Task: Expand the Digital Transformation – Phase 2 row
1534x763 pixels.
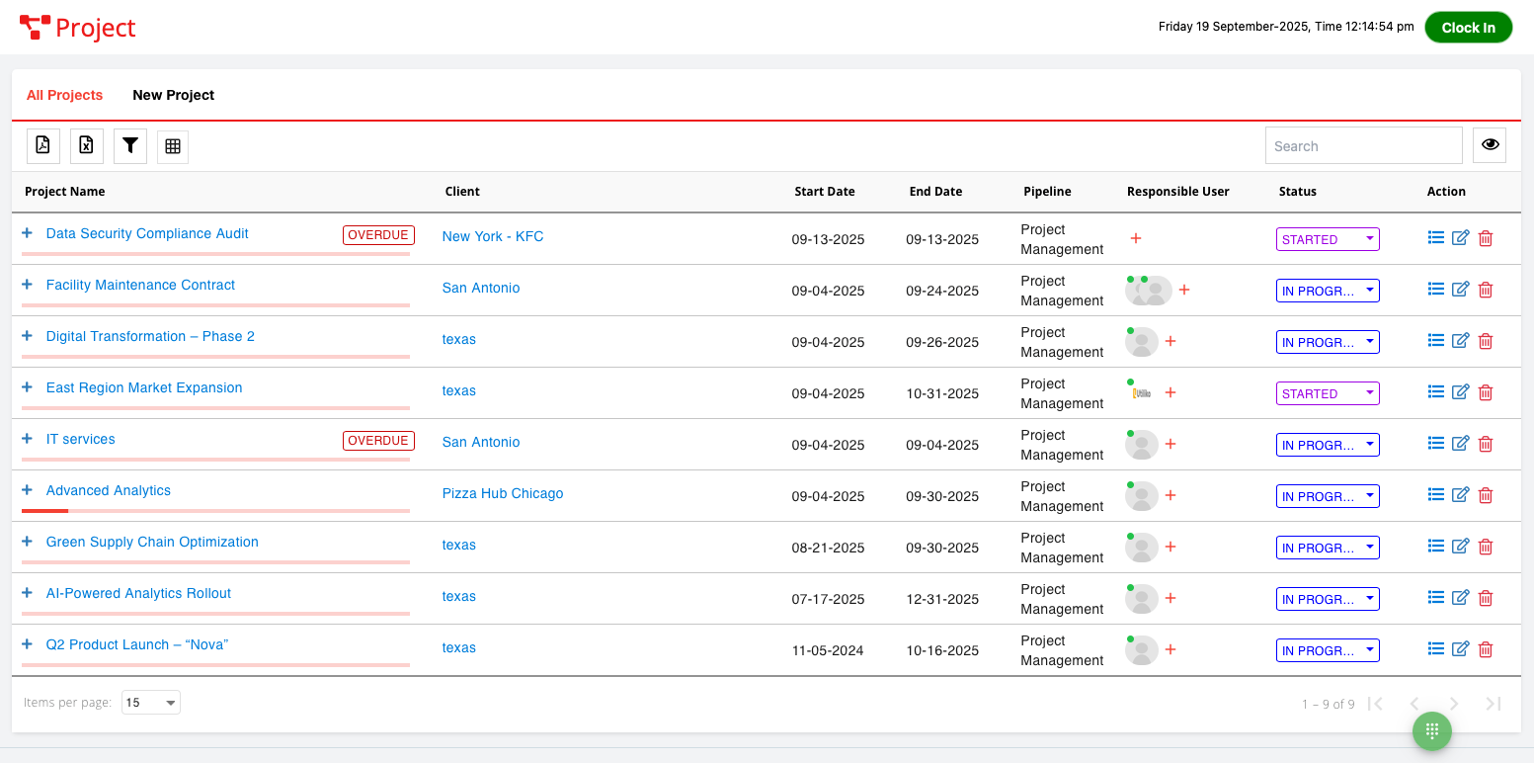Action: [x=28, y=336]
